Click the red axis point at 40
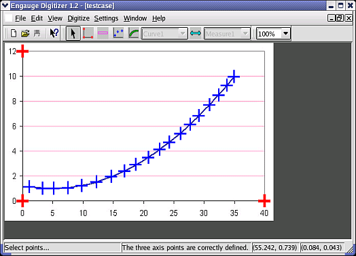The width and height of the screenshot is (356, 256). [x=264, y=200]
